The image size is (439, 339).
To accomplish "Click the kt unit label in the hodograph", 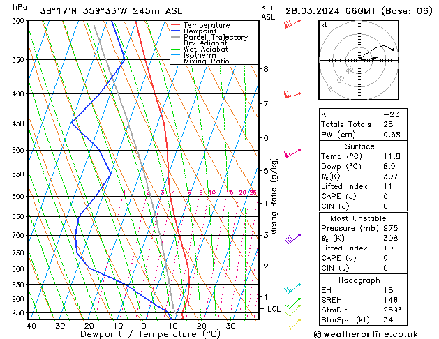I will coord(325,25).
